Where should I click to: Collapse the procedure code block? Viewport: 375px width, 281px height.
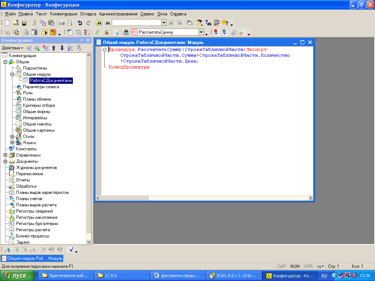104,50
